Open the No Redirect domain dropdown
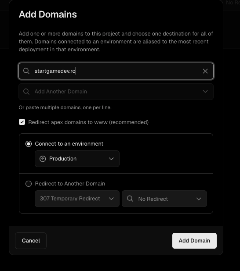 click(x=164, y=199)
